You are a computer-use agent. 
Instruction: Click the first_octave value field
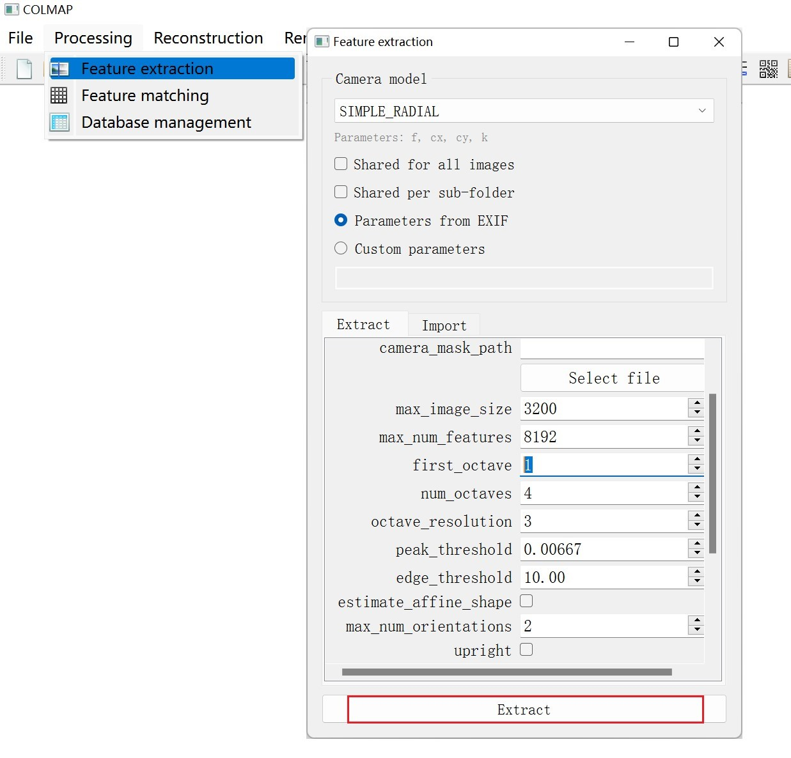point(604,465)
